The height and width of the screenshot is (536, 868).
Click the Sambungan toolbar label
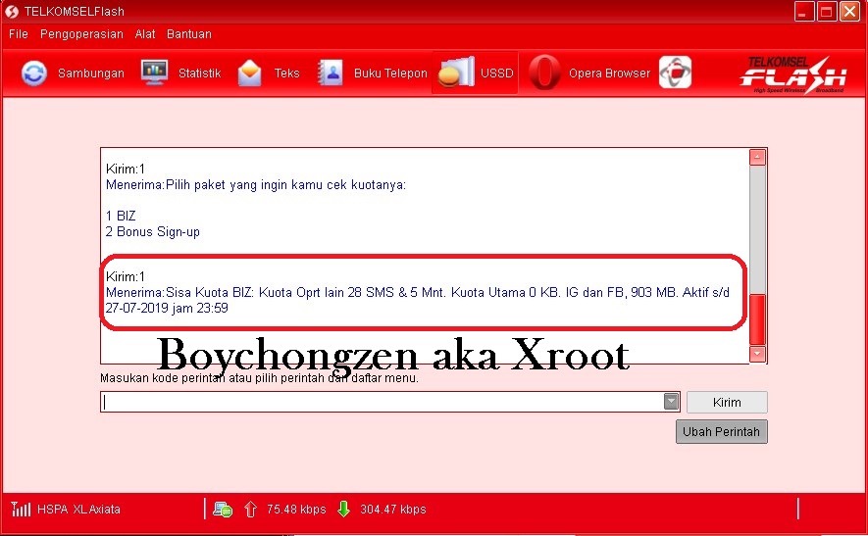pos(91,73)
